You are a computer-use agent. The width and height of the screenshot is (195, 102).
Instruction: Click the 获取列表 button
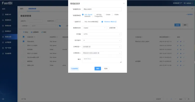click(112, 28)
